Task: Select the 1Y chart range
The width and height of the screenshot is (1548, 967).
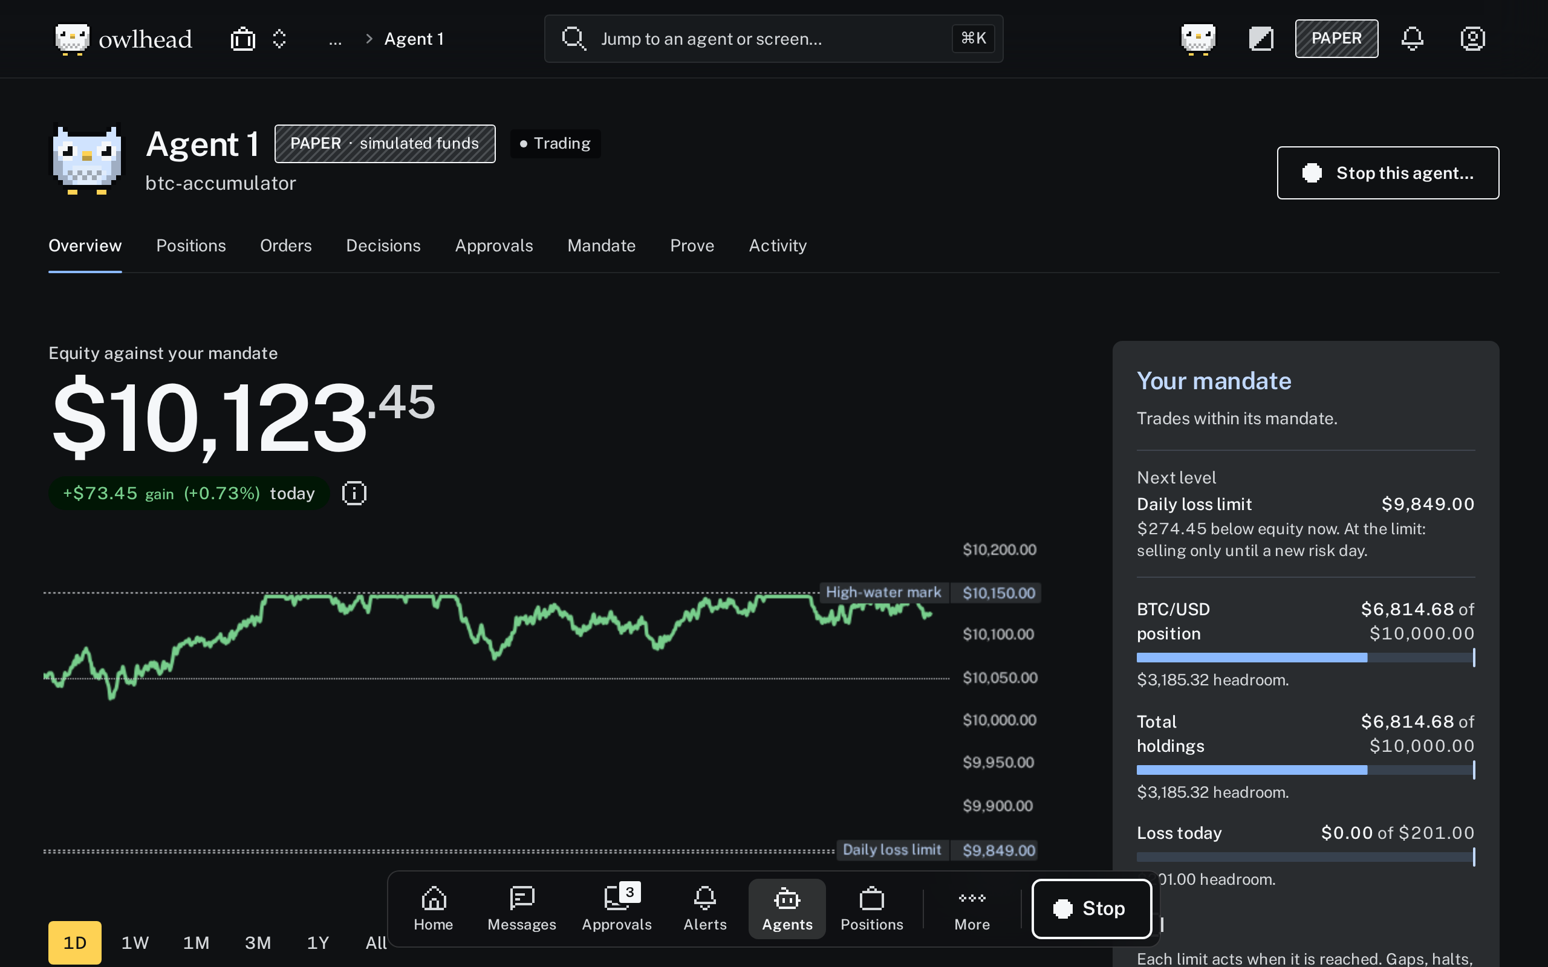Action: click(318, 942)
